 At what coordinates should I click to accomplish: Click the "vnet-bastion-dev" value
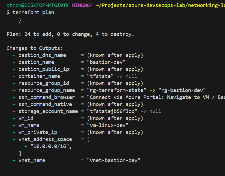click(x=114, y=160)
